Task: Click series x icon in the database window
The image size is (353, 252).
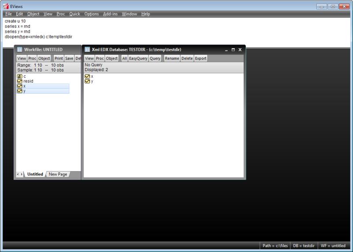Action: point(87,76)
